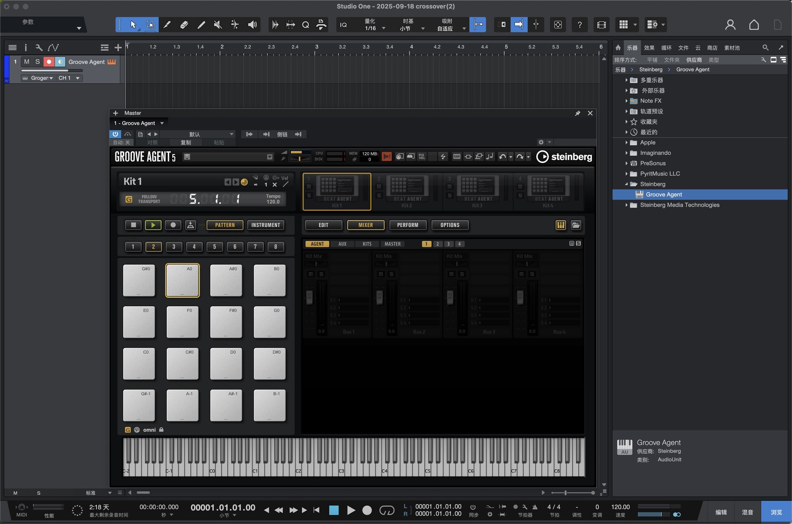
Task: Expand the PreSonus vendor folder
Action: point(626,163)
